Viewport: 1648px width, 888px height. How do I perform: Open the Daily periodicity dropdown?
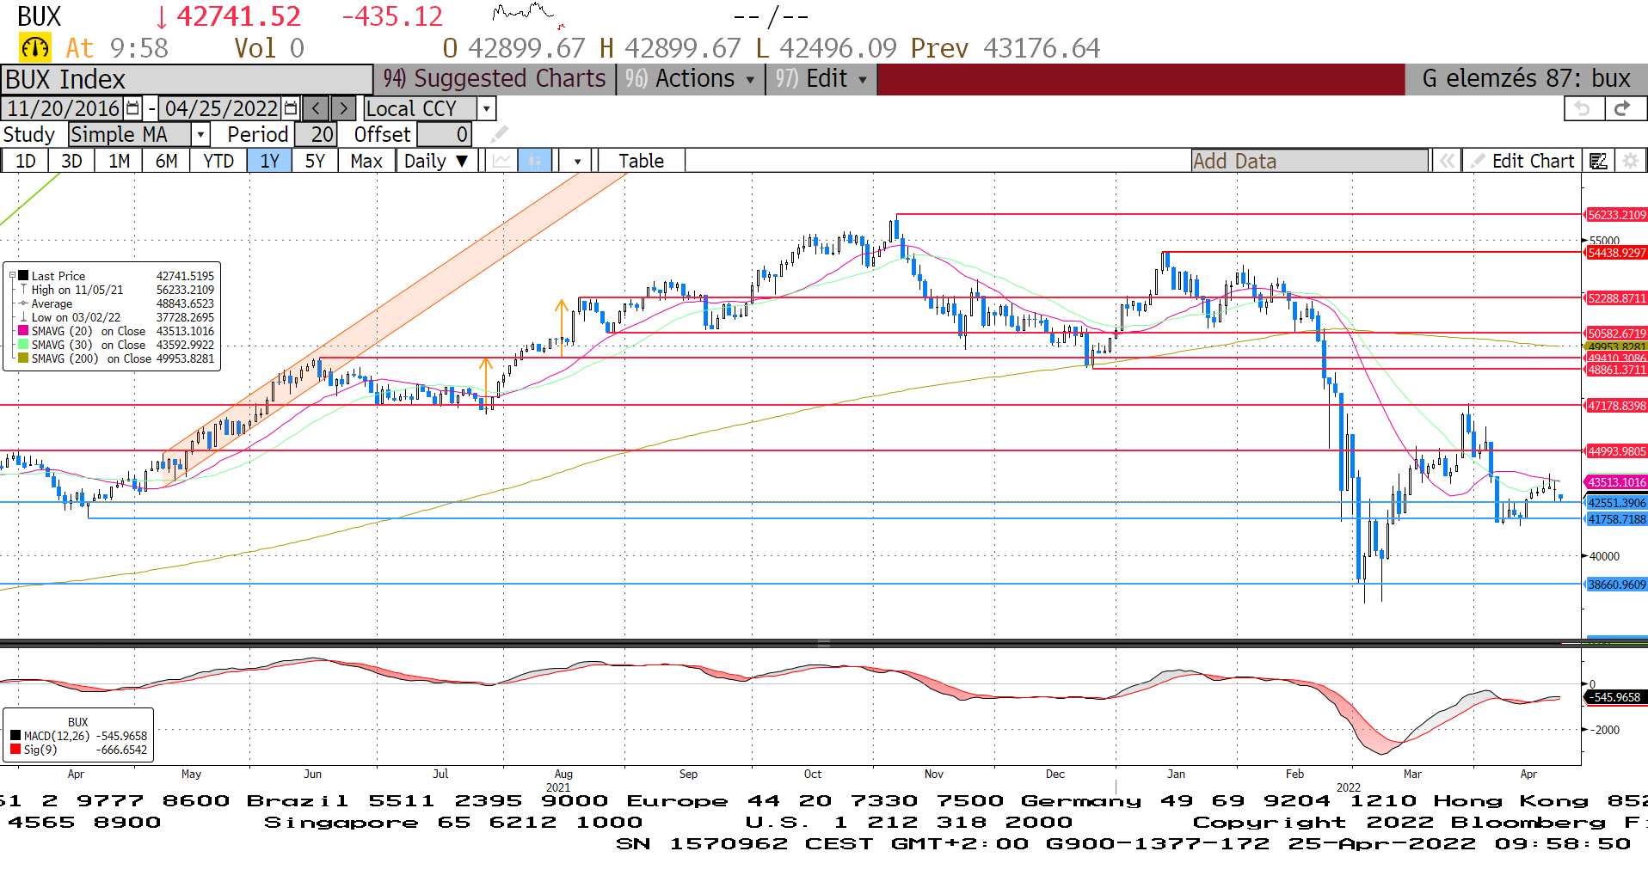click(x=436, y=161)
